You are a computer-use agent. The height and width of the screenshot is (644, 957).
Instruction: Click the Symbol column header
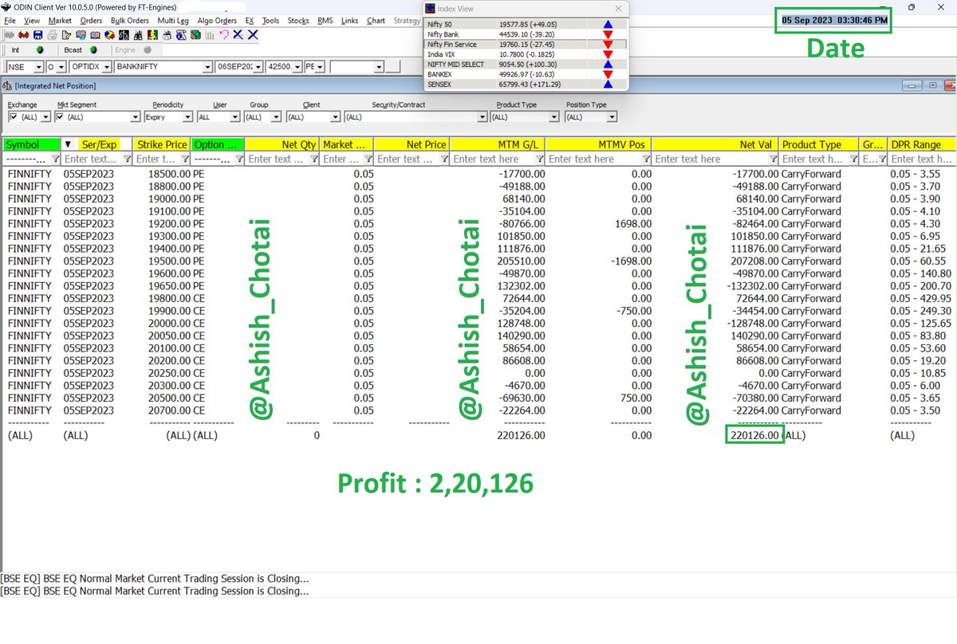(32, 144)
